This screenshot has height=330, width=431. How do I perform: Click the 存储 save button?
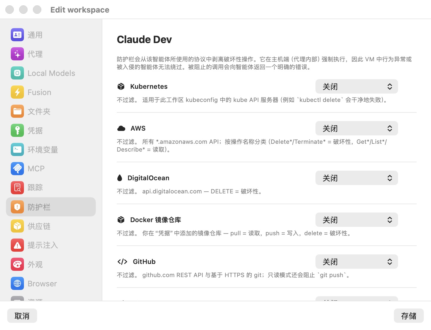409,316
